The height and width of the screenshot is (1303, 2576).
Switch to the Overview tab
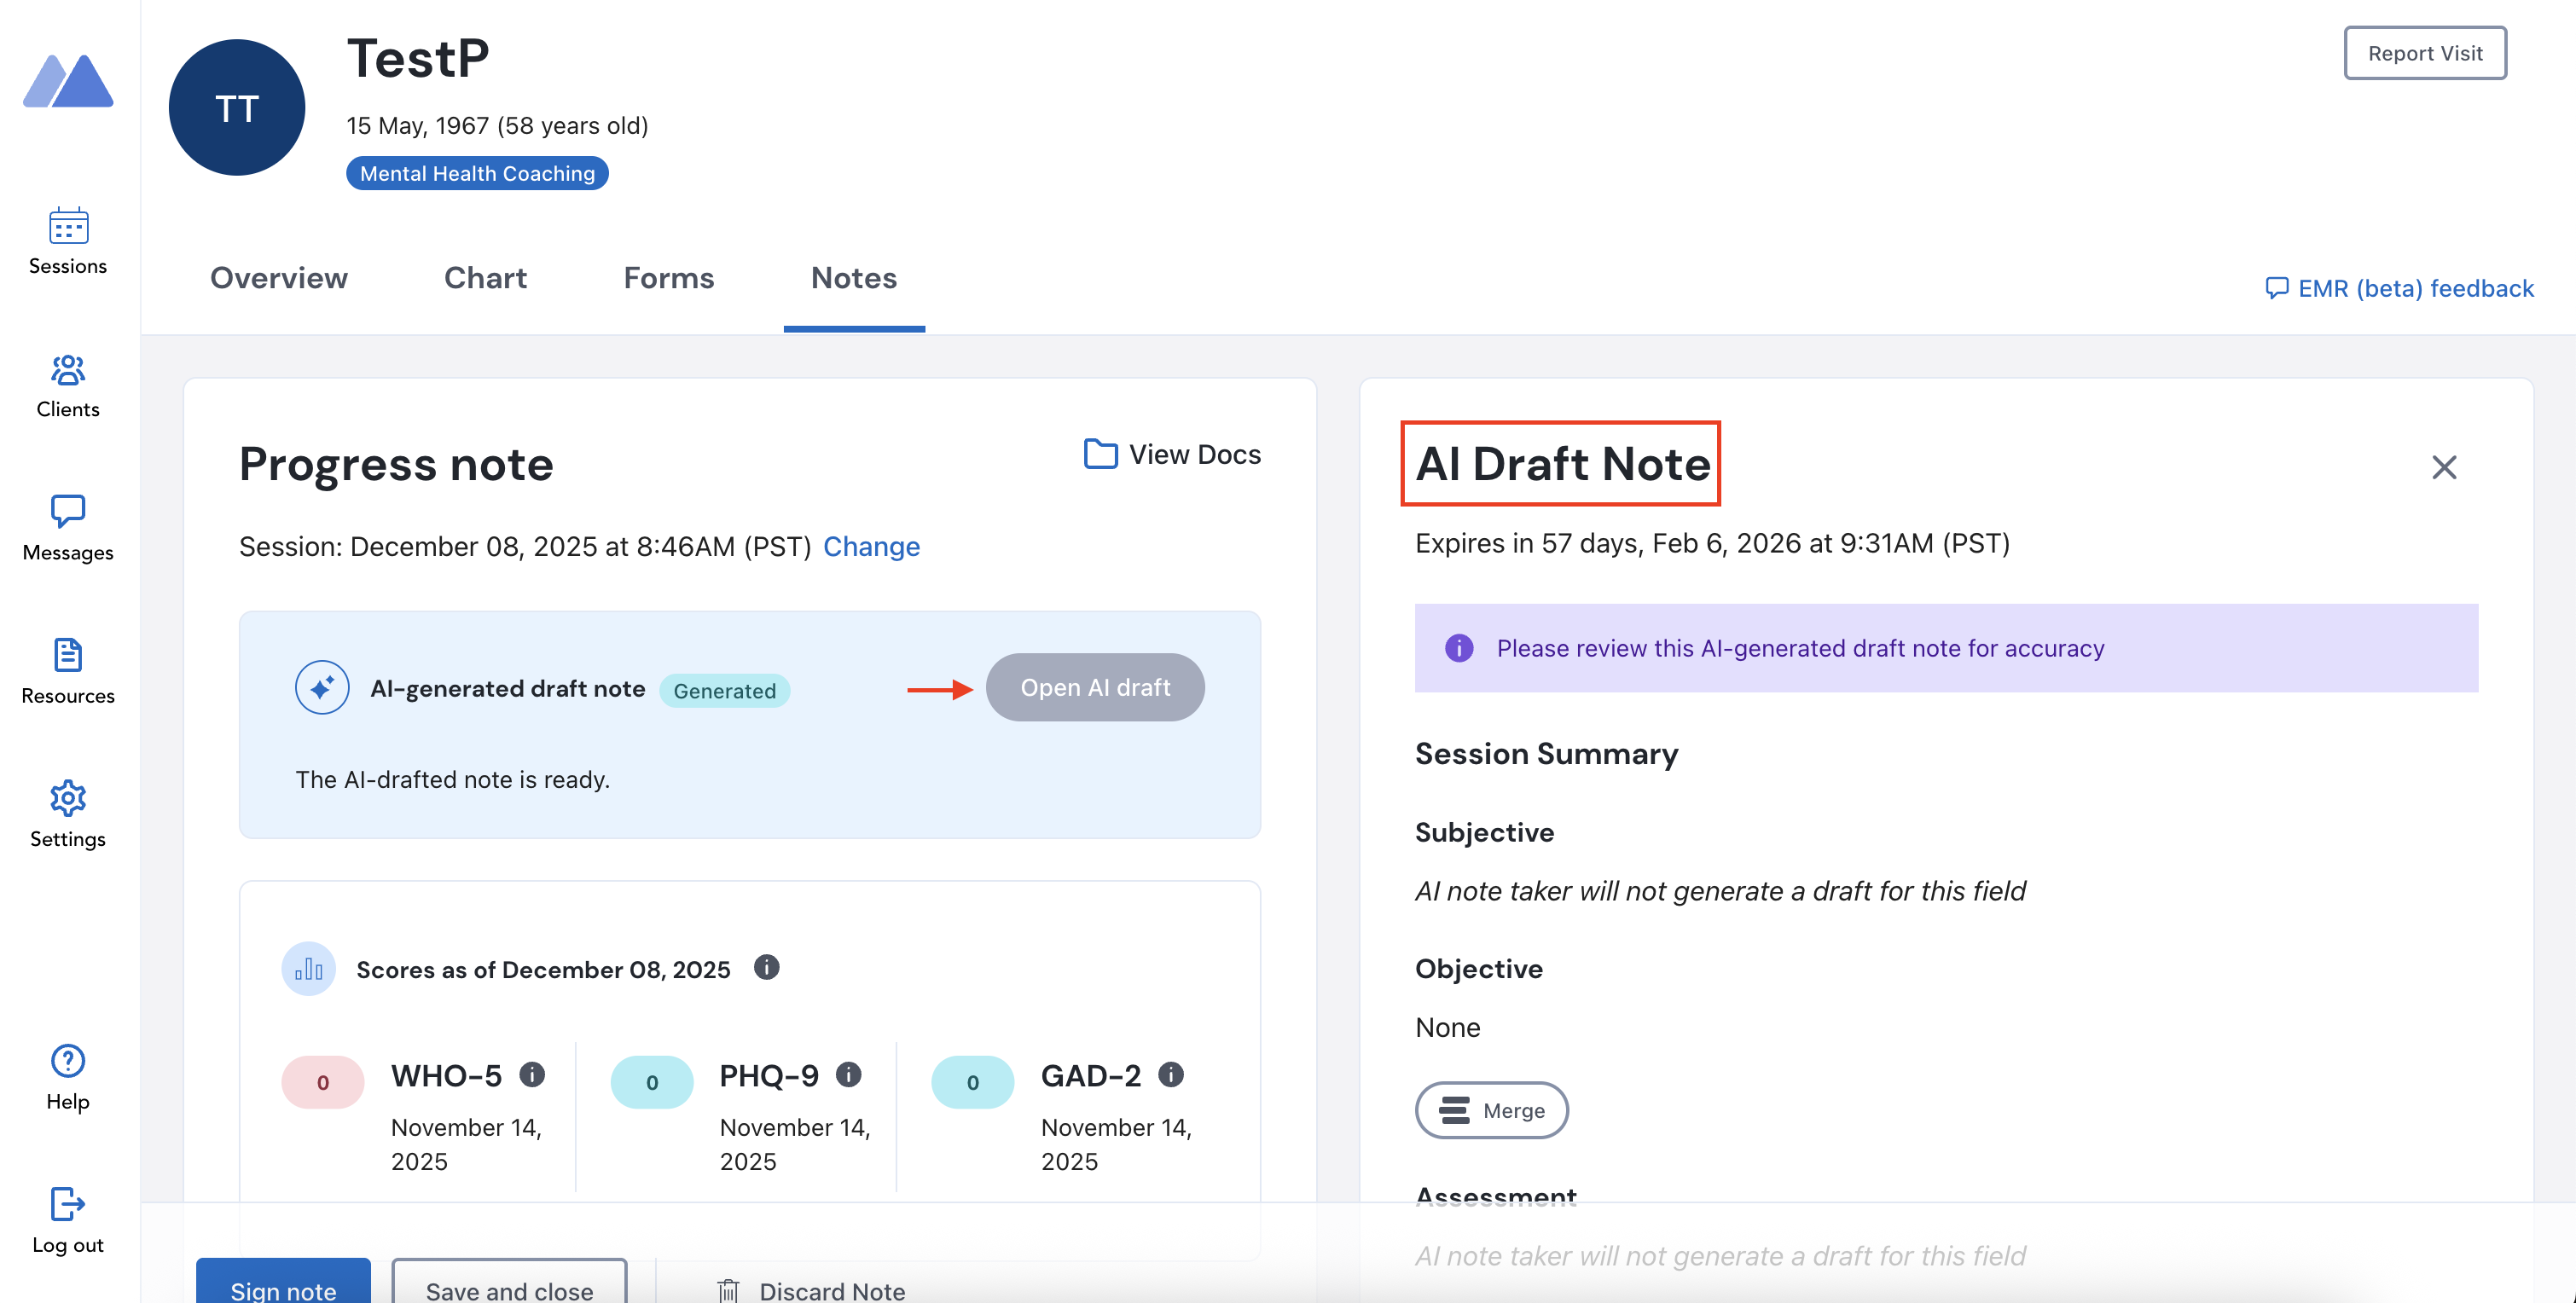coord(279,278)
